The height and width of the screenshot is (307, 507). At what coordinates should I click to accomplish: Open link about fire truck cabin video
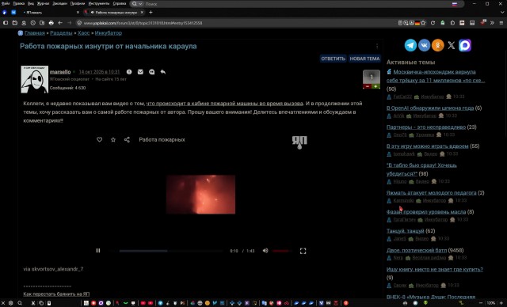(x=225, y=104)
